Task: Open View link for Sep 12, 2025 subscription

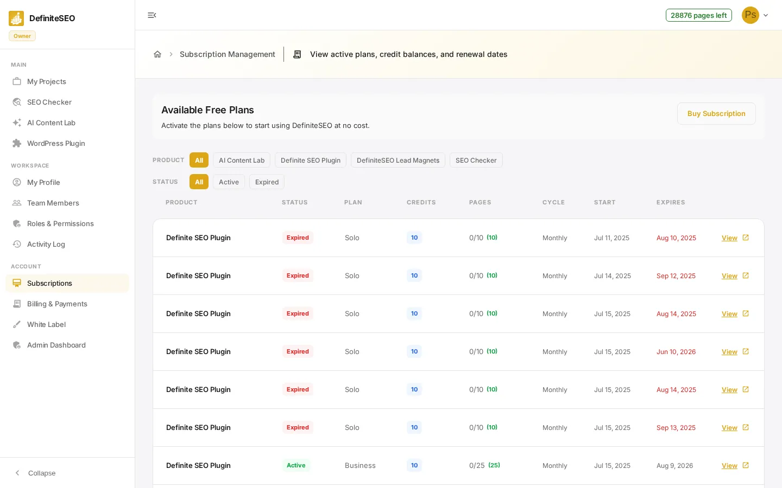Action: 729,276
